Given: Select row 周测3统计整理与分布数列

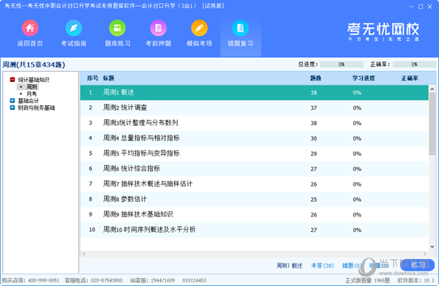Looking at the screenshot, I should (254, 123).
